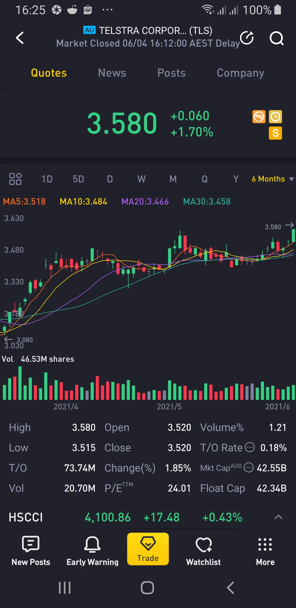Image resolution: width=296 pixels, height=608 pixels.
Task: Open Early Warning bell alerts
Action: [x=92, y=550]
